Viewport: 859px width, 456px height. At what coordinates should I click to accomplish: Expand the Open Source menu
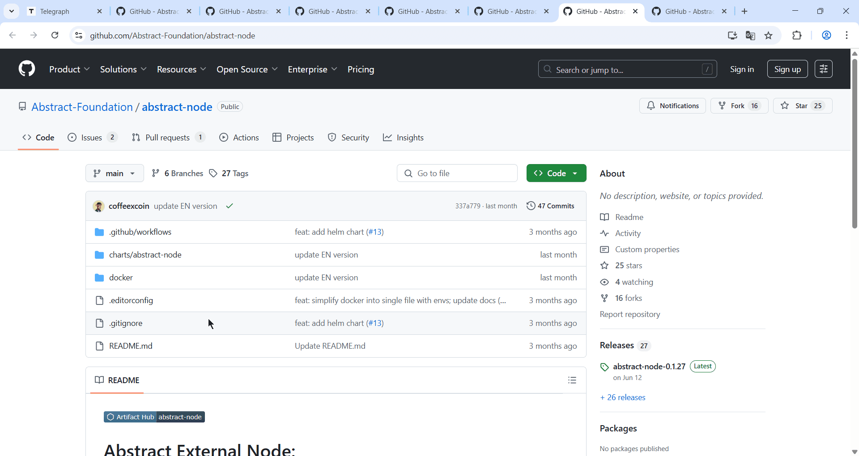pos(247,69)
